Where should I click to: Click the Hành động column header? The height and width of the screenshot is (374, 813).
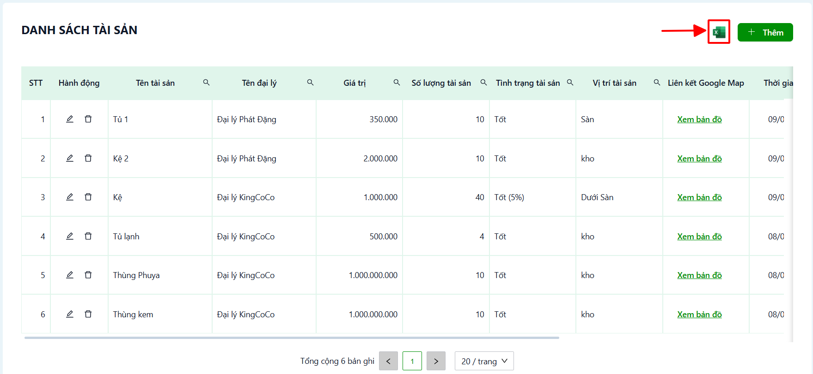79,83
